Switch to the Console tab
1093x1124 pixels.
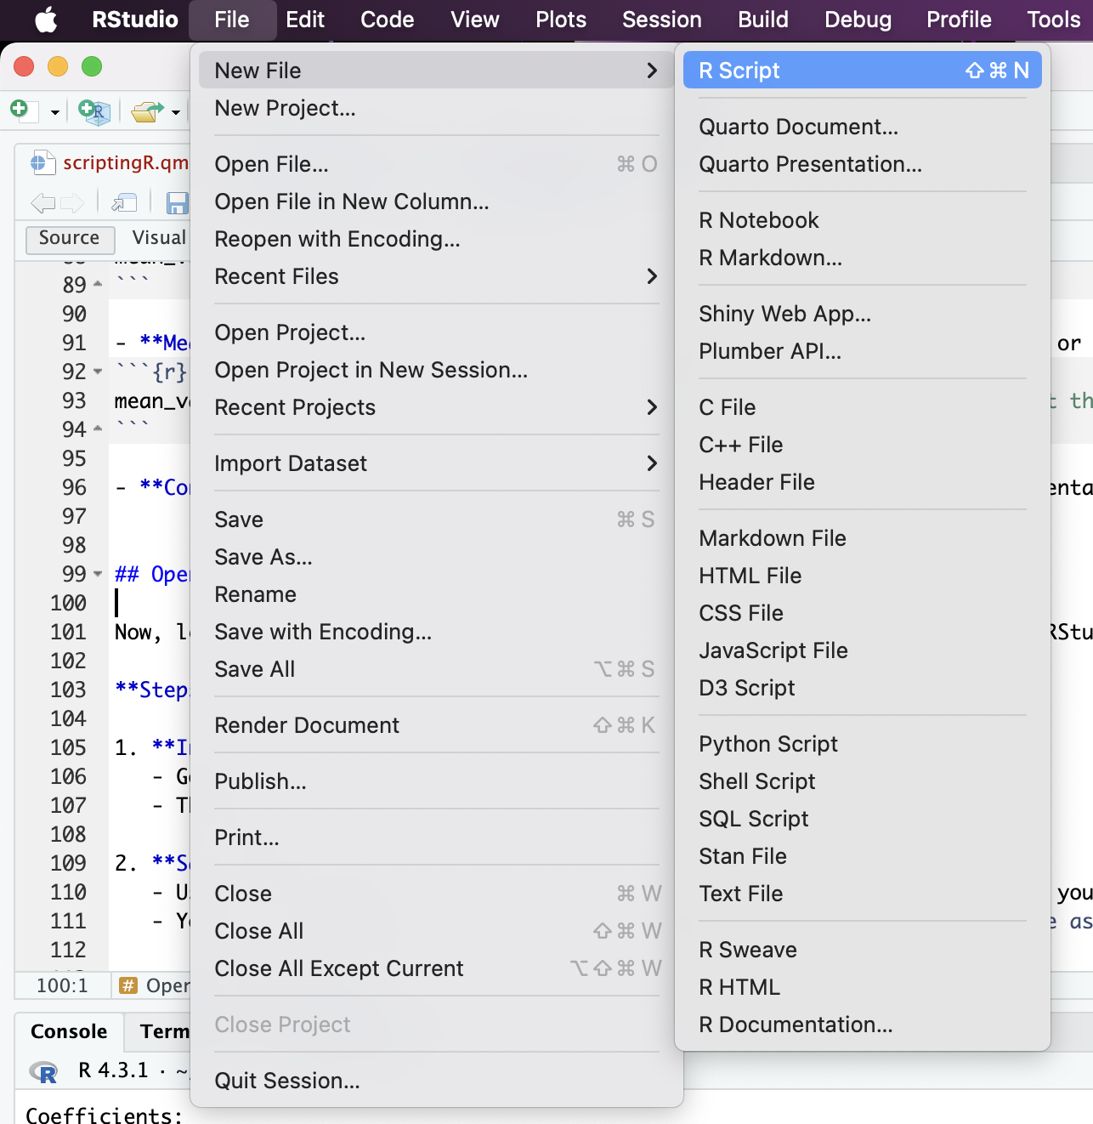tap(69, 1031)
